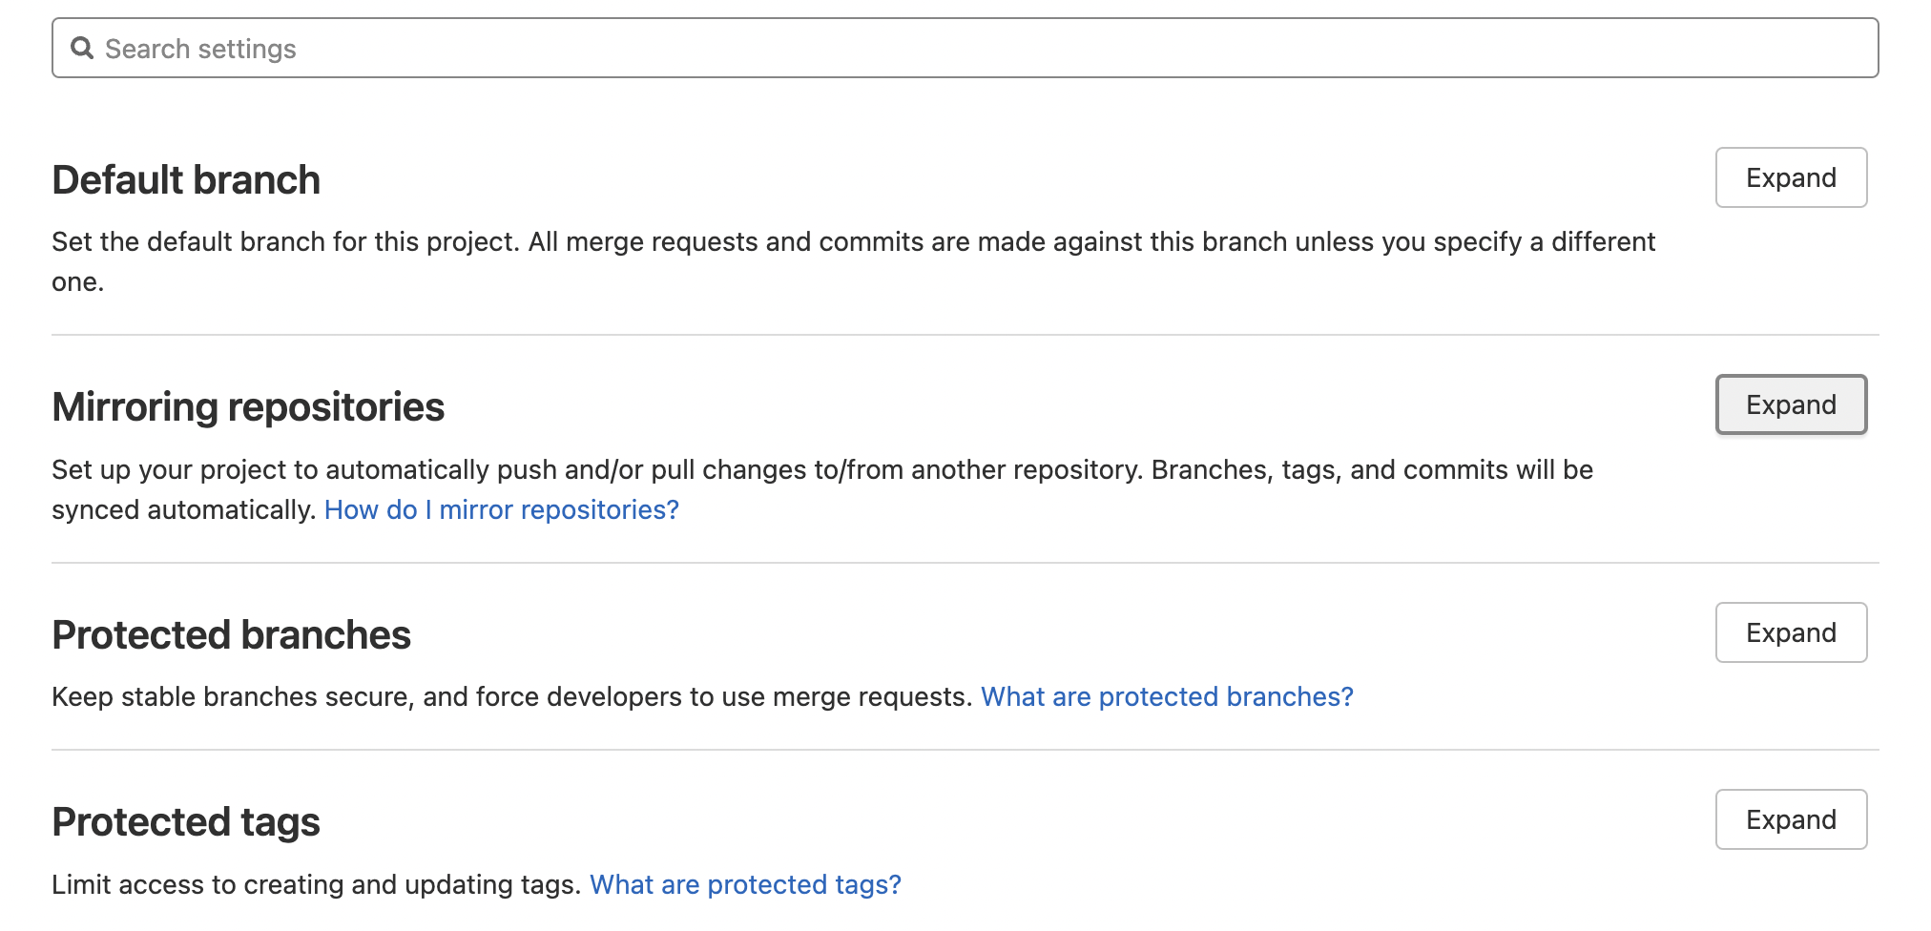Image resolution: width=1931 pixels, height=931 pixels.
Task: Open the 'What are protected branches?' link
Action: coord(1166,696)
